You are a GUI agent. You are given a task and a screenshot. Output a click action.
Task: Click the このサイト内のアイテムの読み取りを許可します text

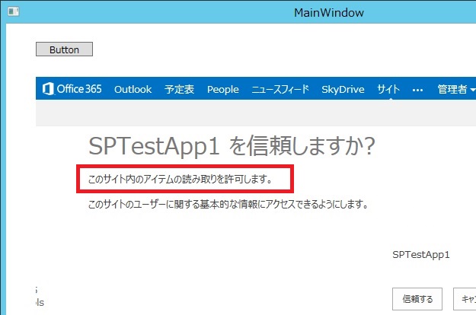(180, 179)
